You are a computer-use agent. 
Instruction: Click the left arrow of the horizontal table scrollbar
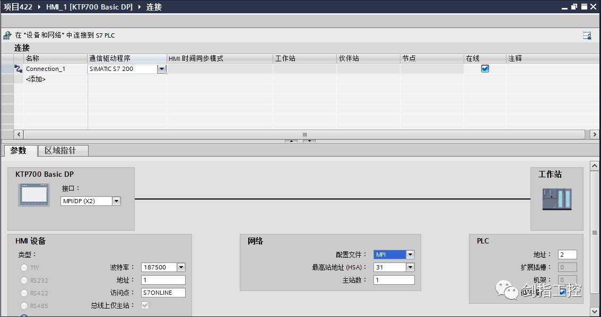pos(19,134)
